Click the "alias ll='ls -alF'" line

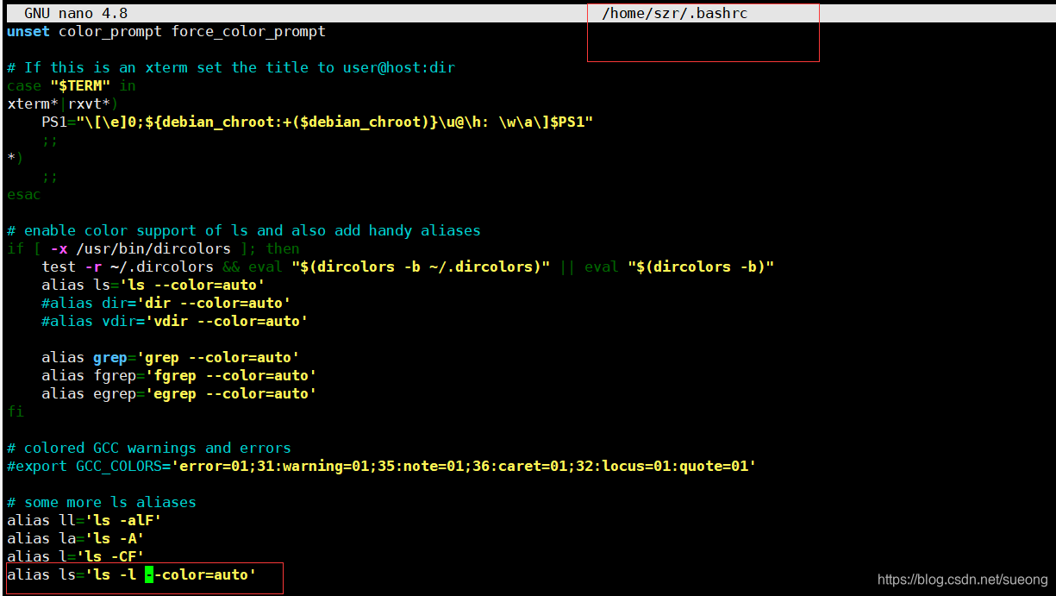point(84,520)
